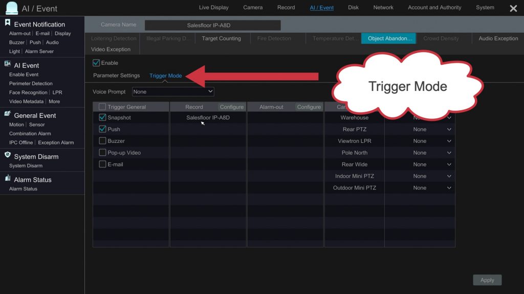
Task: Click the AI / Event siren logo icon
Action: pos(11,8)
